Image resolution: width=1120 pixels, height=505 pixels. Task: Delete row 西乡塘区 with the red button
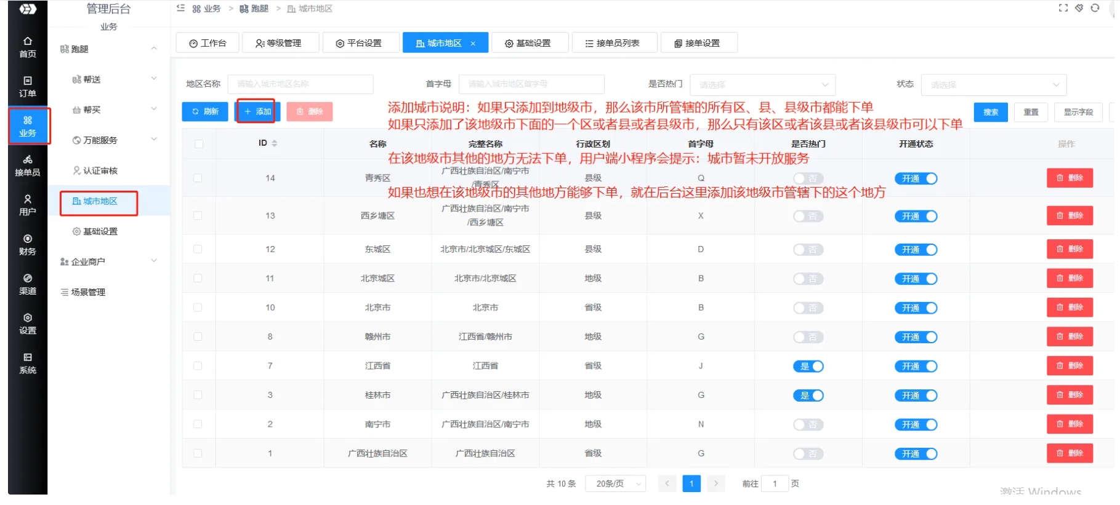(1070, 216)
